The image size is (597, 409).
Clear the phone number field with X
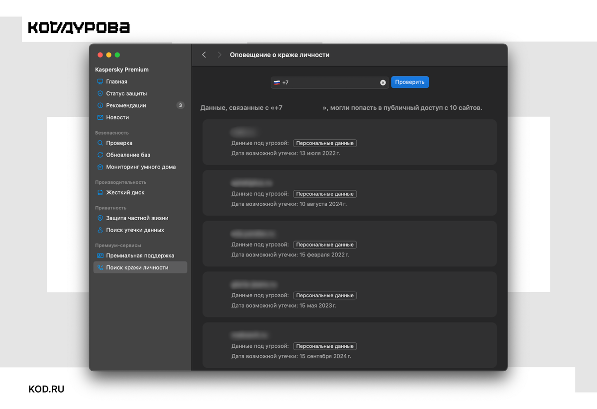point(383,82)
